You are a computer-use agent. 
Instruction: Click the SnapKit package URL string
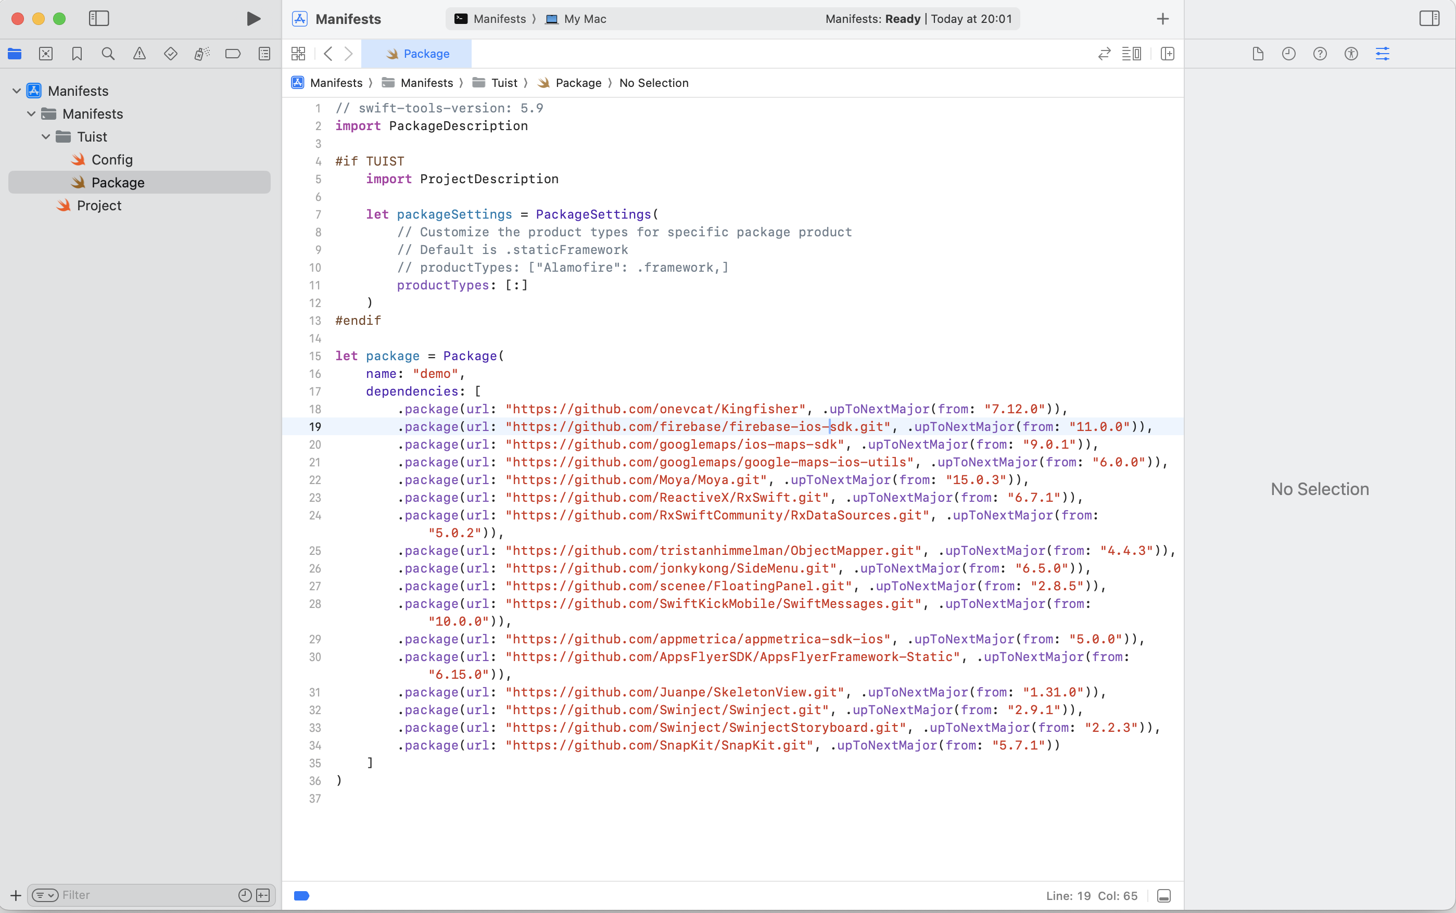[659, 745]
